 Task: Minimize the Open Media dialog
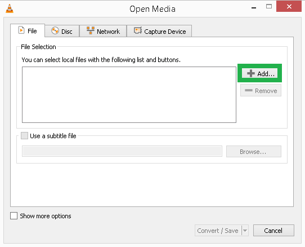[x=254, y=8]
